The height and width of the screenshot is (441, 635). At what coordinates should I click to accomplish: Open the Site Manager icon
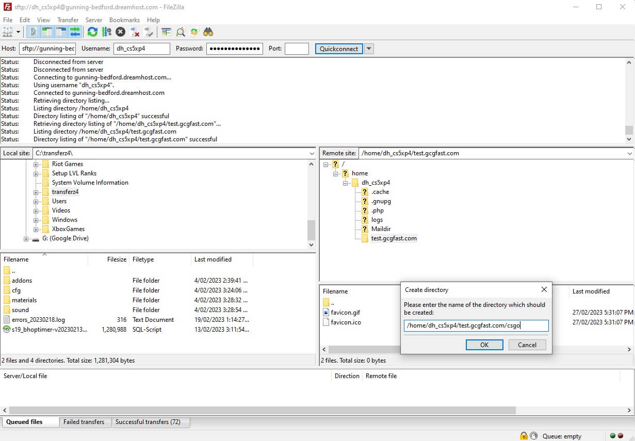coord(8,32)
